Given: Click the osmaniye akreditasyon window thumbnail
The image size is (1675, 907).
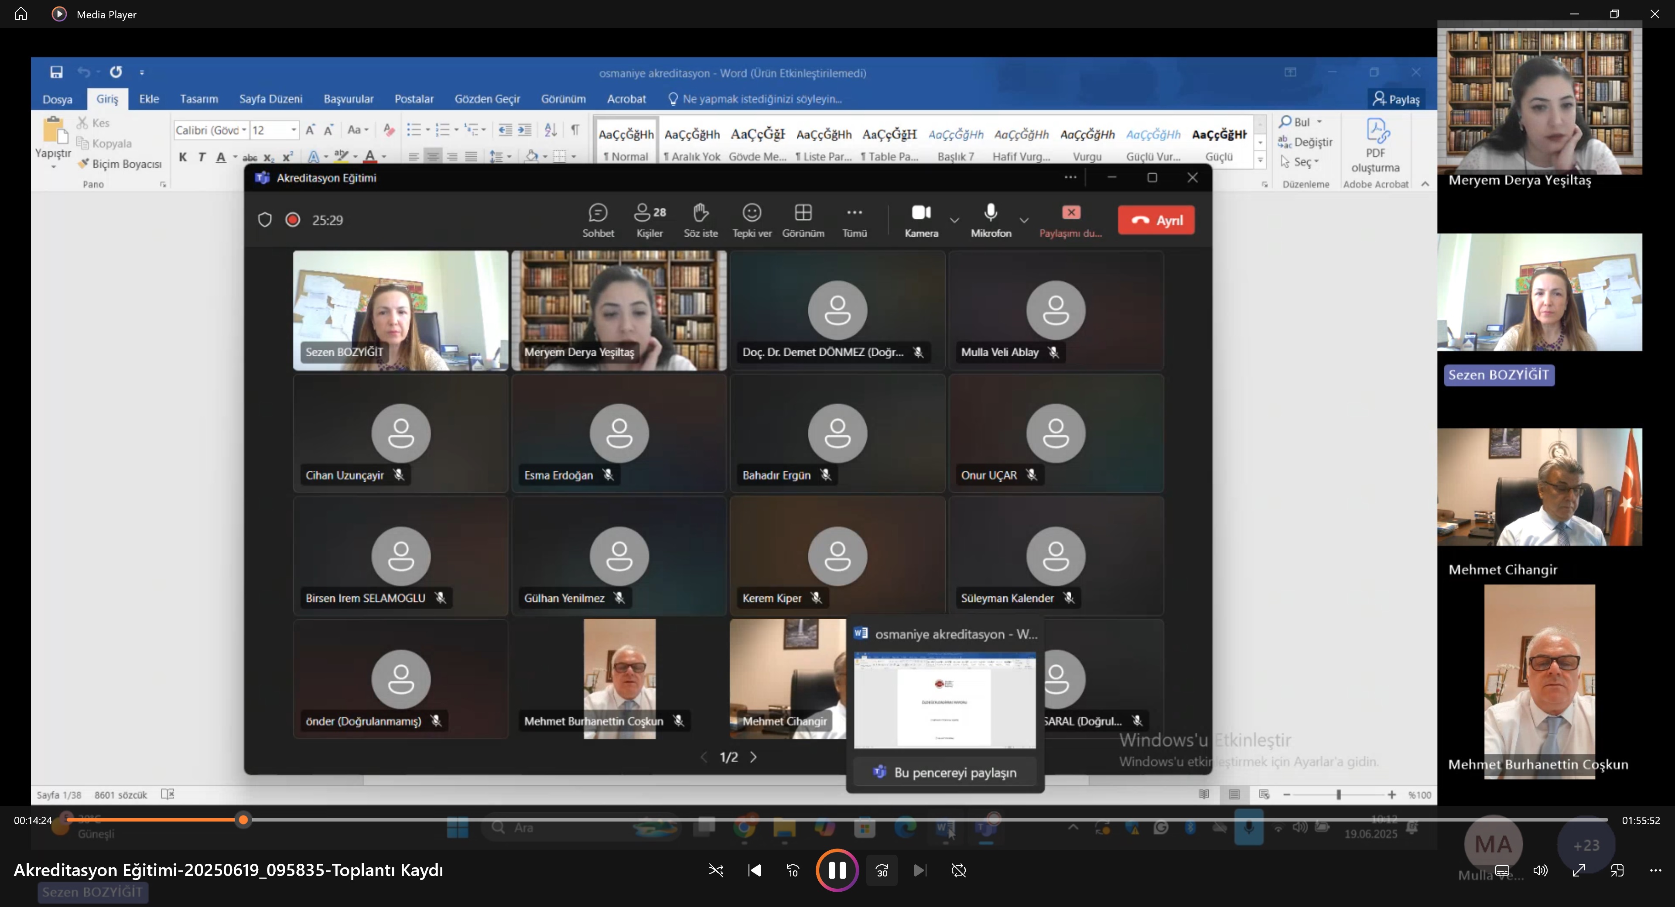Looking at the screenshot, I should (945, 700).
